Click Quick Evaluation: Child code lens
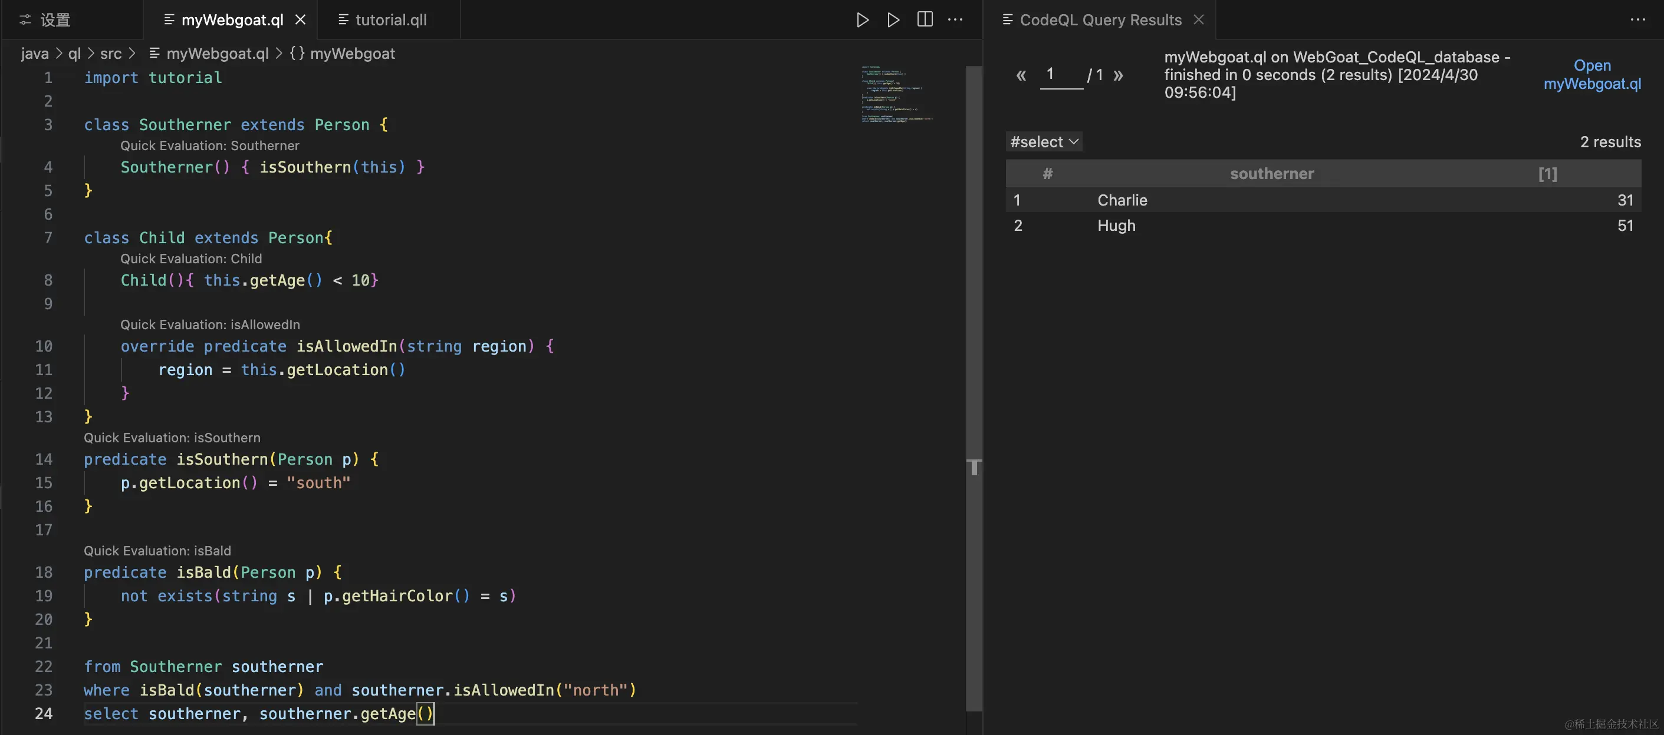Screen dimensions: 1664x735 click(191, 259)
